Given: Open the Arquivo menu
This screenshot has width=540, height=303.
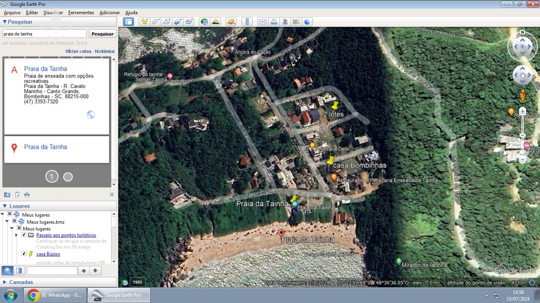Looking at the screenshot, I should 12,13.
